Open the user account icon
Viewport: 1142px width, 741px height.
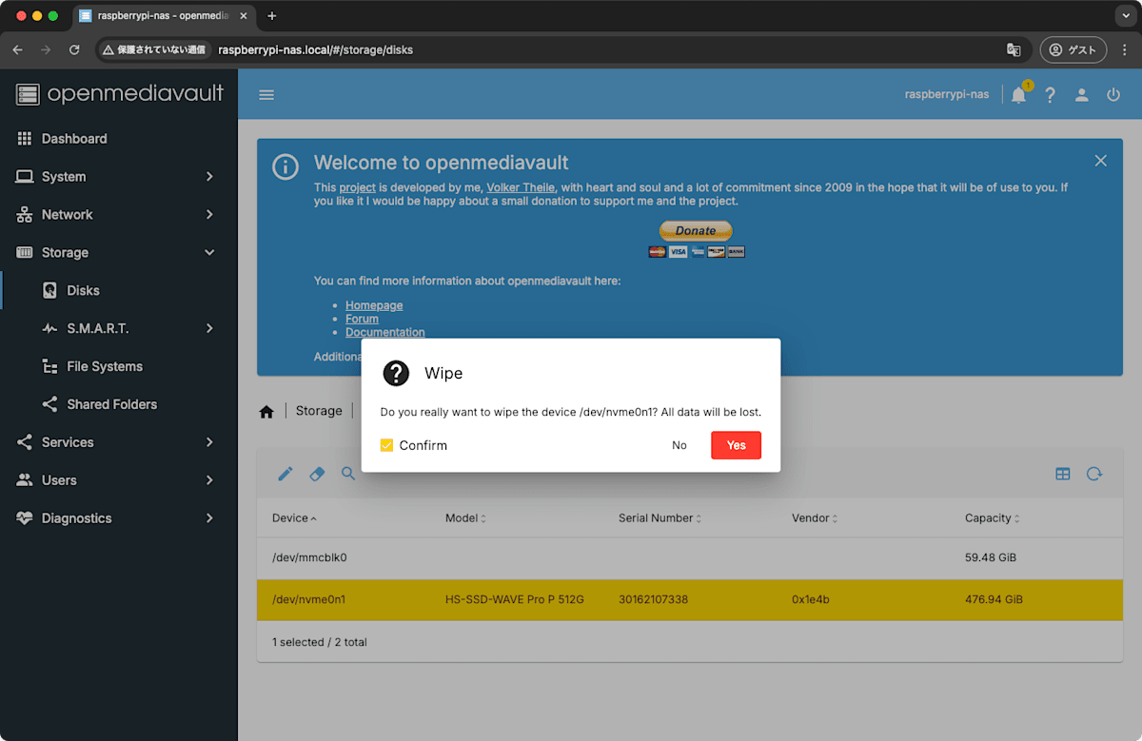click(x=1082, y=95)
